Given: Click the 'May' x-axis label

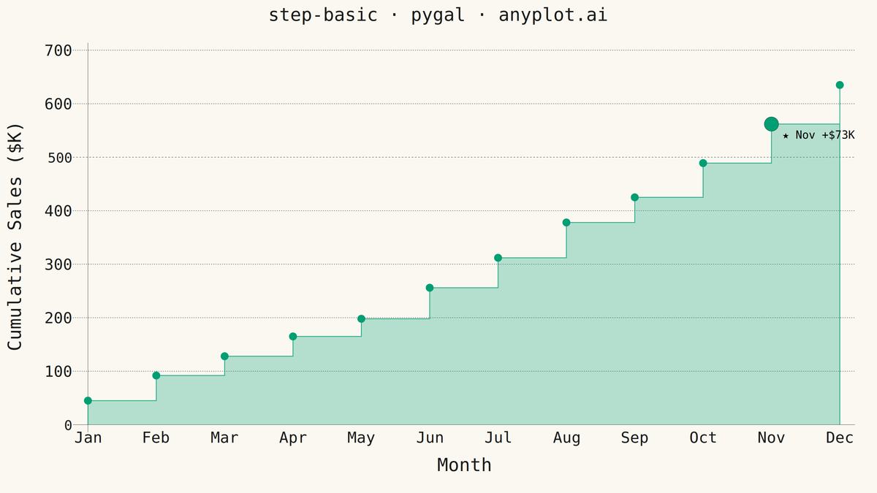Looking at the screenshot, I should click(361, 438).
